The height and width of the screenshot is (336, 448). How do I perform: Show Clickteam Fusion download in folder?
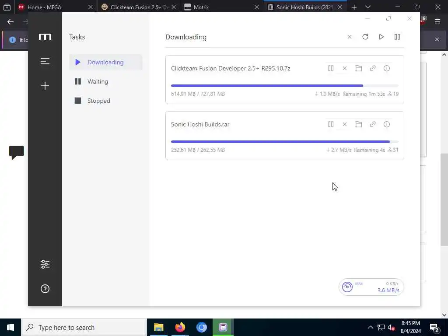359,68
